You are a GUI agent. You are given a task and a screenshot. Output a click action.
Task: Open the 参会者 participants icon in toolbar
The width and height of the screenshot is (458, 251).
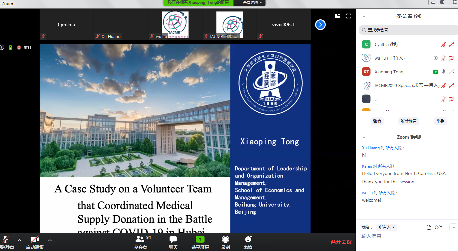click(x=140, y=239)
